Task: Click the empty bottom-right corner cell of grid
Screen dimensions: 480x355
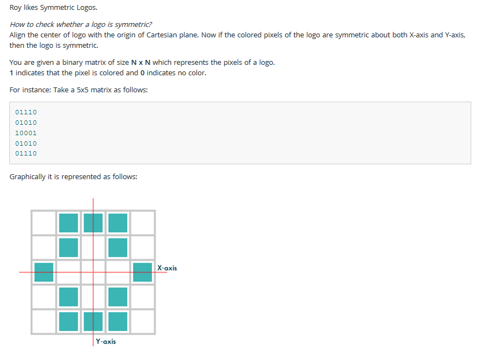Action: pos(142,321)
